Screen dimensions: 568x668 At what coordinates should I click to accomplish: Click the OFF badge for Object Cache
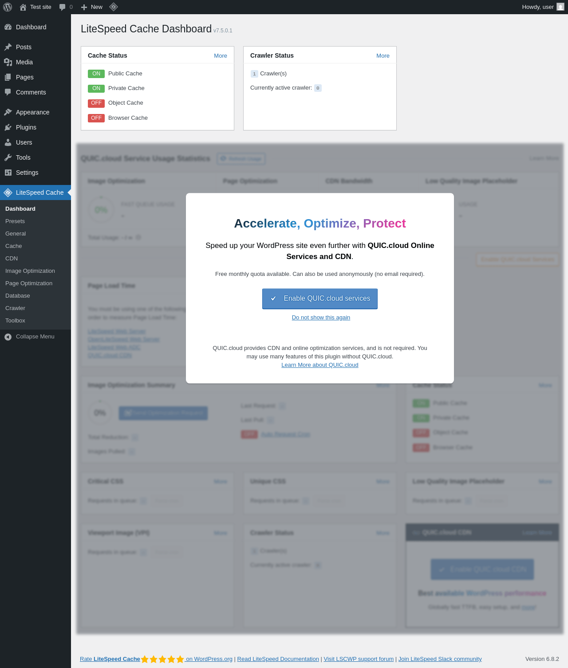(x=96, y=103)
